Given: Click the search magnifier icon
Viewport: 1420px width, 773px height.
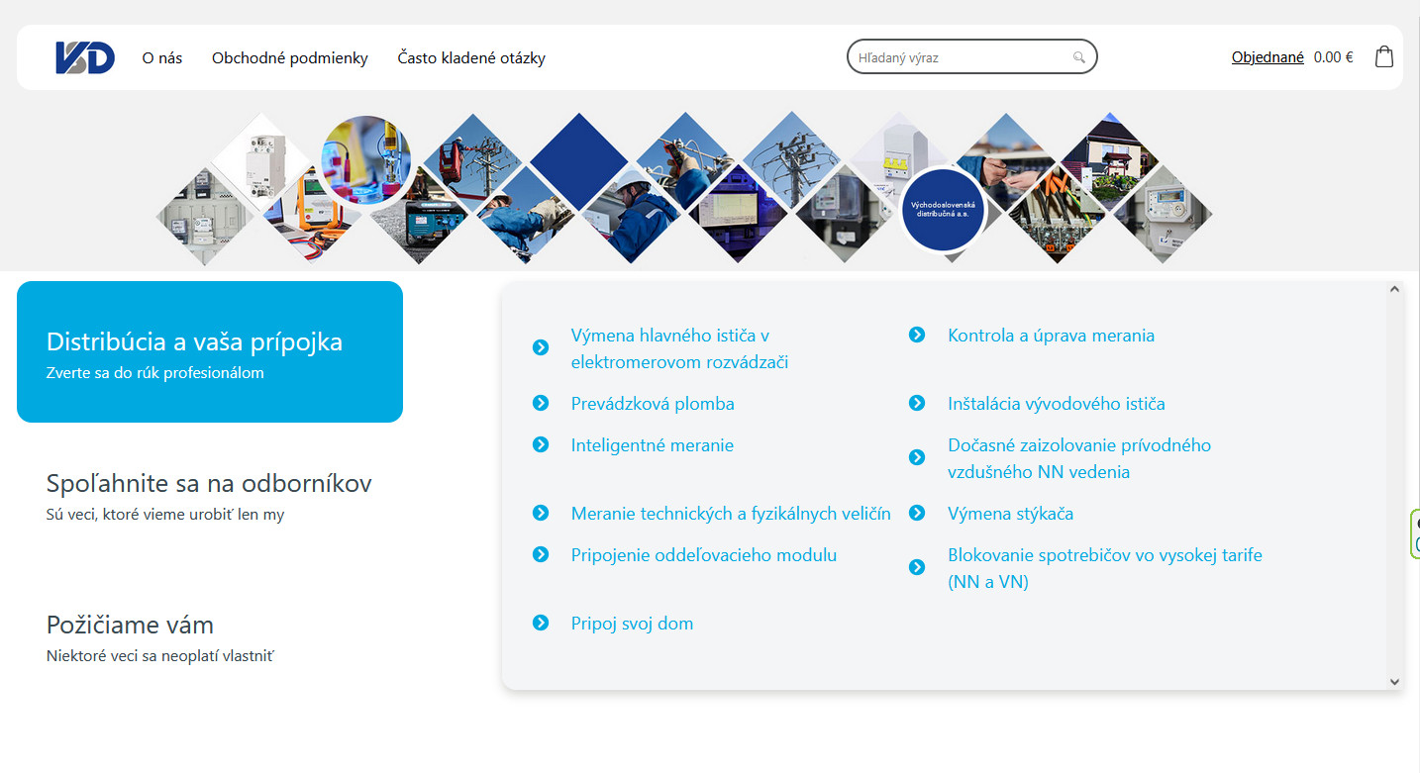Looking at the screenshot, I should pyautogui.click(x=1078, y=57).
